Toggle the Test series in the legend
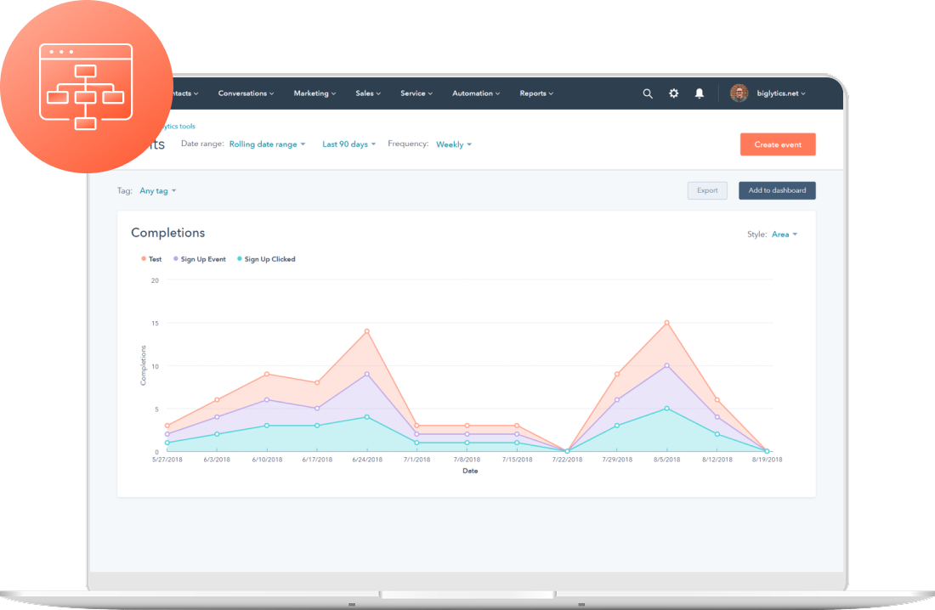Image resolution: width=935 pixels, height=610 pixels. coord(151,258)
